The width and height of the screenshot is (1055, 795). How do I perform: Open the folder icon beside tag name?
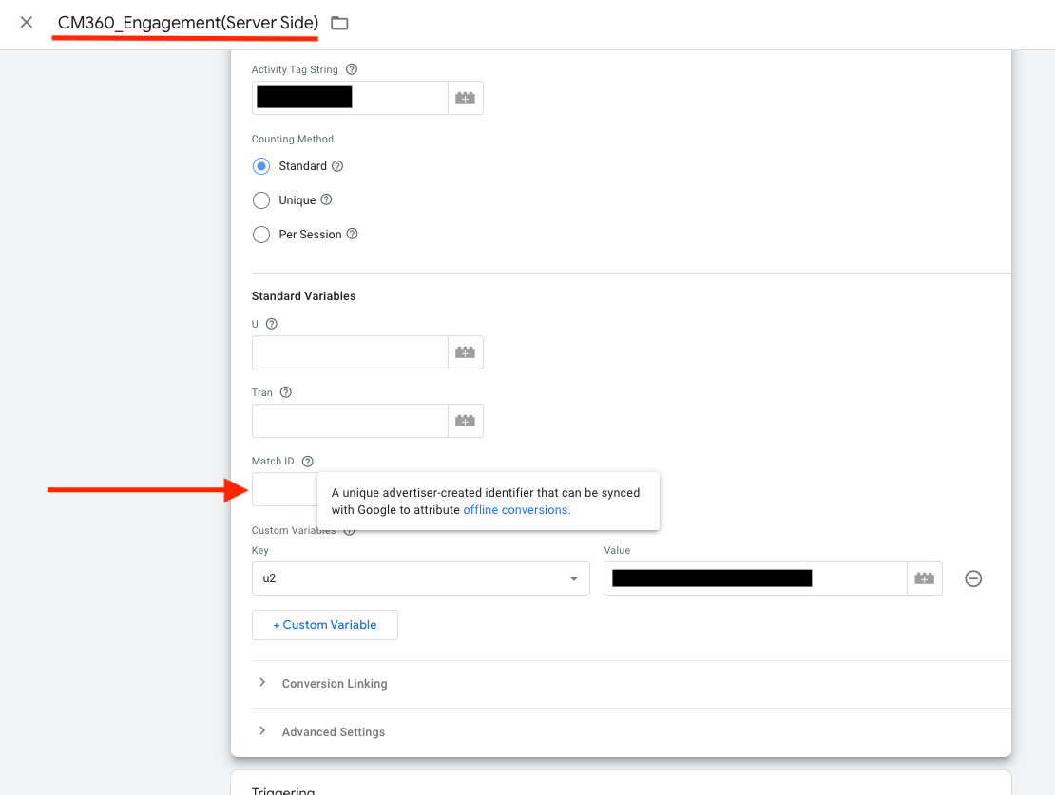click(x=339, y=23)
